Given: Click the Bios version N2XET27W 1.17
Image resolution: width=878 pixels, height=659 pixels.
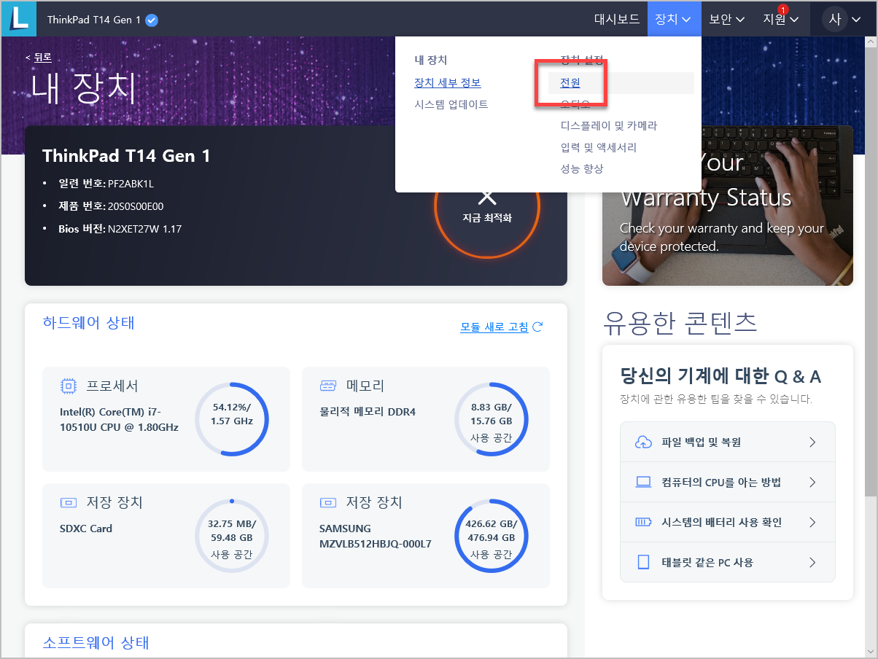Looking at the screenshot, I should click(144, 229).
